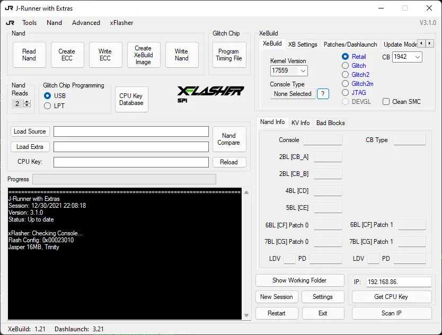Open the CPU Key Database
The width and height of the screenshot is (442, 335).
131,99
